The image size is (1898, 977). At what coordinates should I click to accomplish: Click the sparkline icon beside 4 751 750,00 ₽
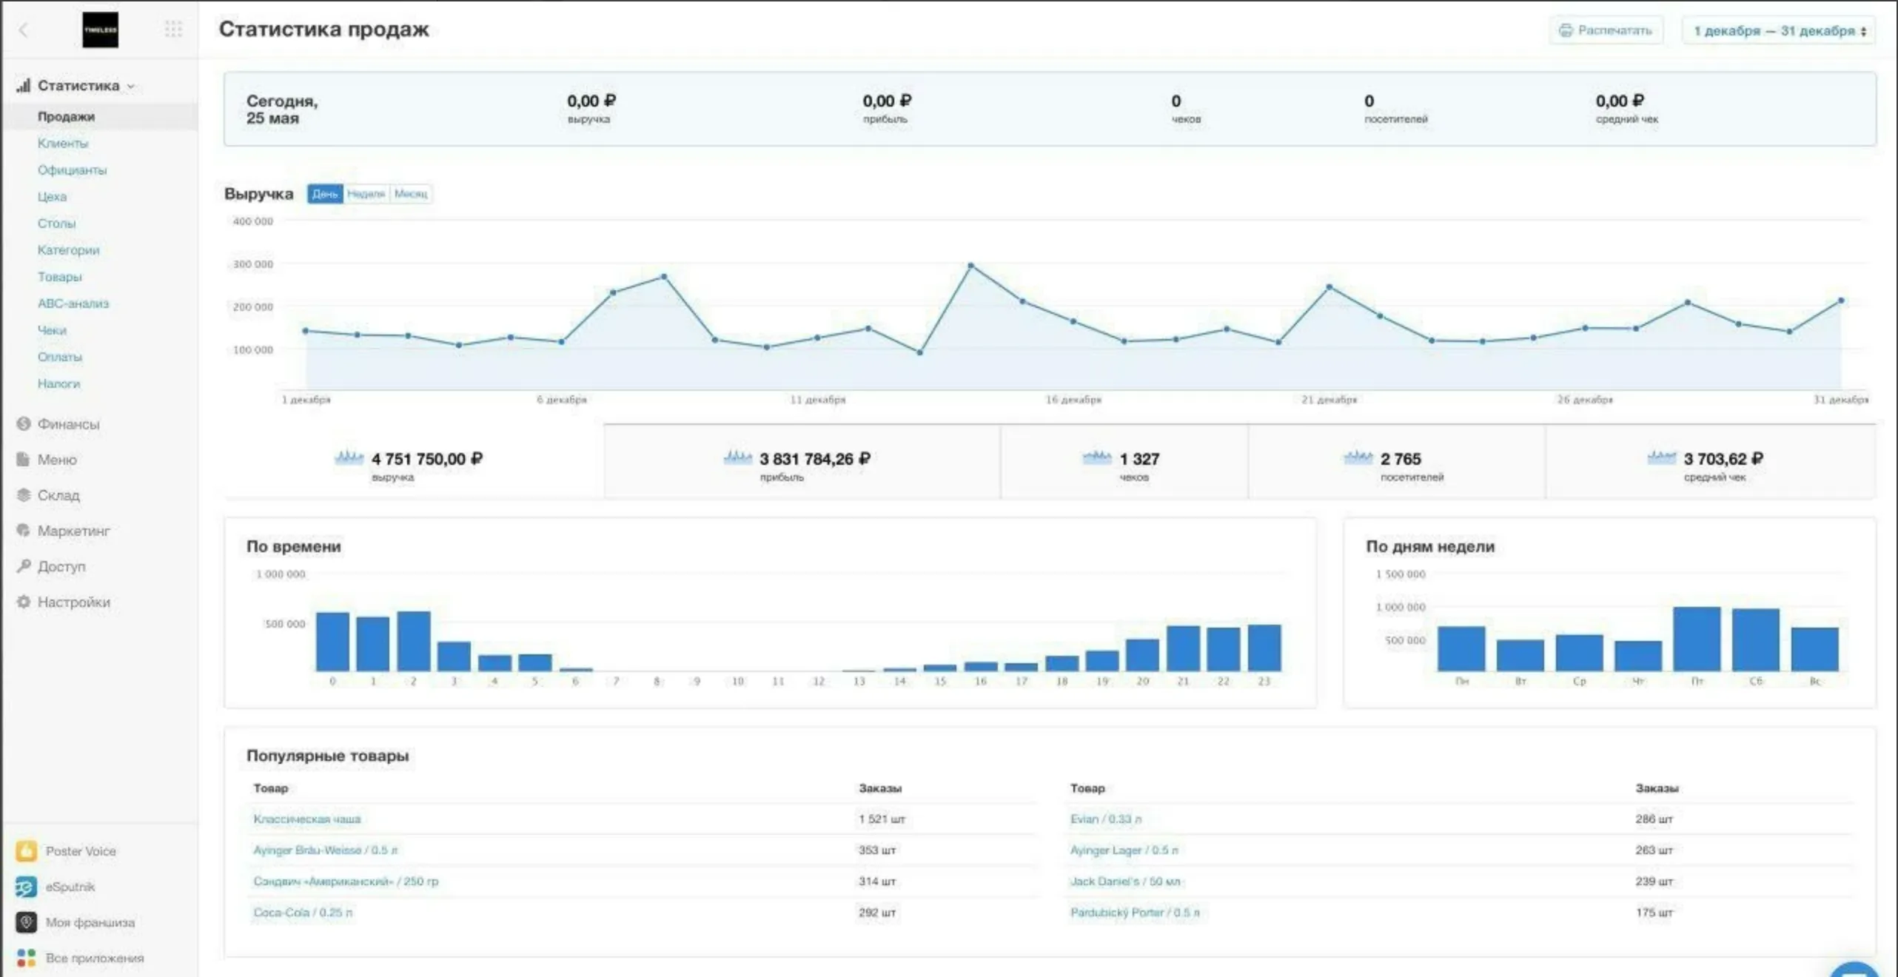(349, 457)
